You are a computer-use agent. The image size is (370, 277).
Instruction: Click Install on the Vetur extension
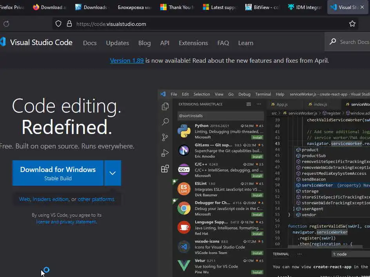[257, 272]
